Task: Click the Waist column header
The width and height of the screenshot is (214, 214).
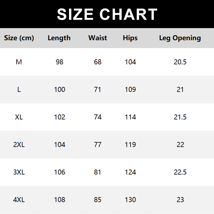Action: (x=98, y=38)
